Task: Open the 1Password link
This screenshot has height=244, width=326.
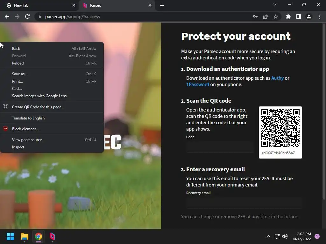Action: [x=197, y=85]
